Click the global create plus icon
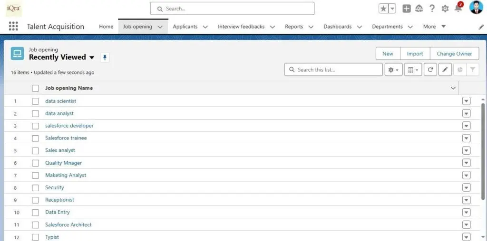 (406, 9)
